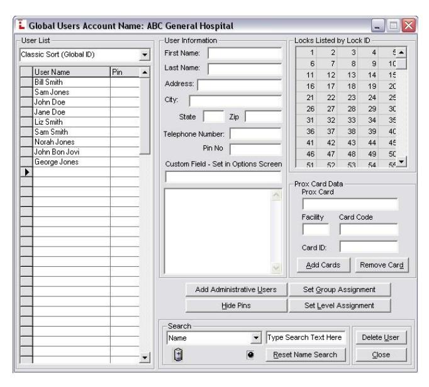
Task: Click notes area scroll up arrow
Action: (276, 195)
